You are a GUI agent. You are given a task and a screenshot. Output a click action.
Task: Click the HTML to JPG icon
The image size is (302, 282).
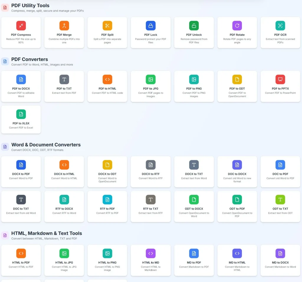coord(64,253)
